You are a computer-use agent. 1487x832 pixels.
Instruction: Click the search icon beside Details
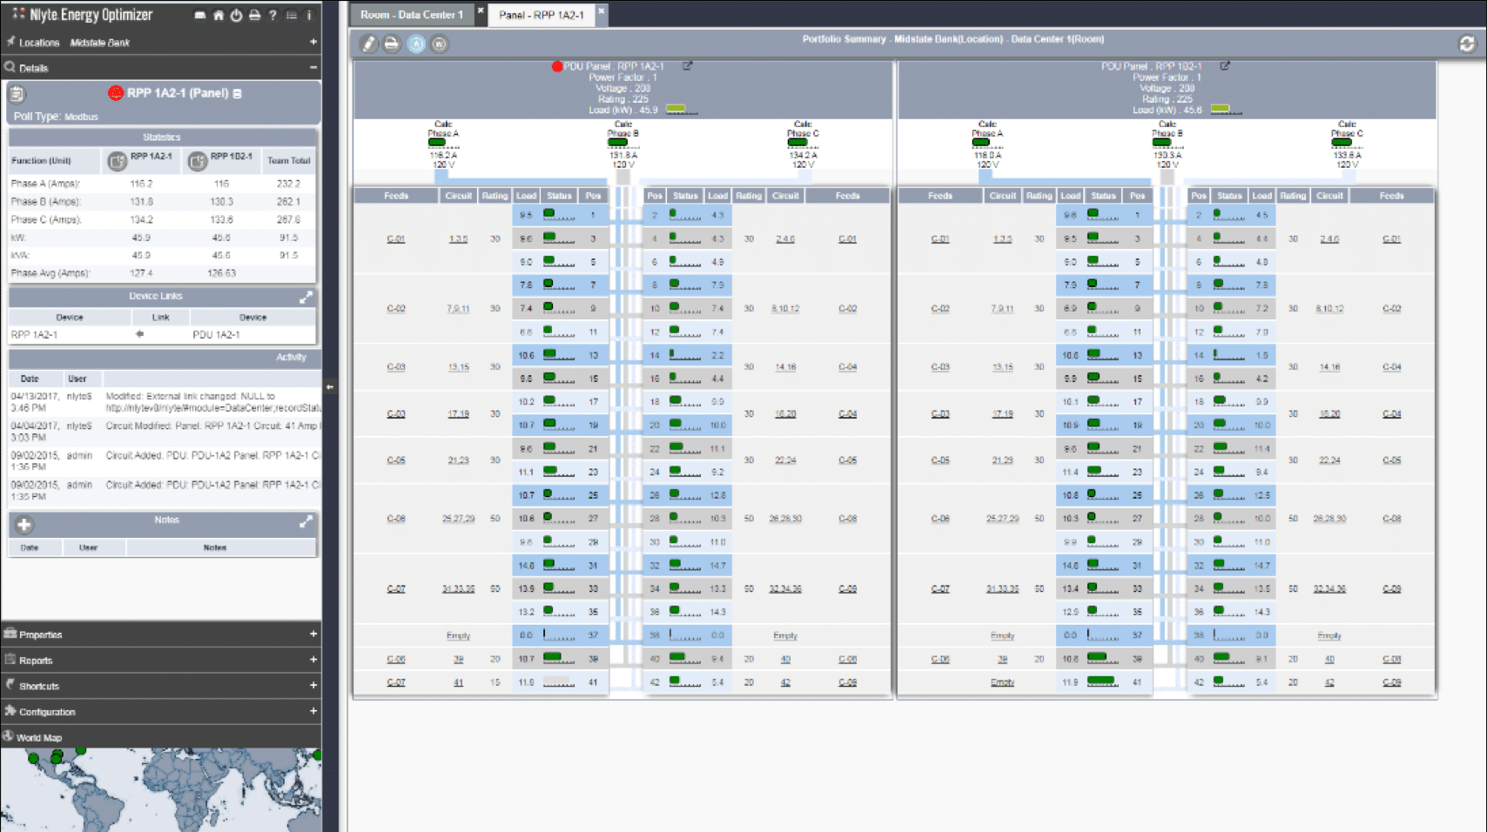10,68
